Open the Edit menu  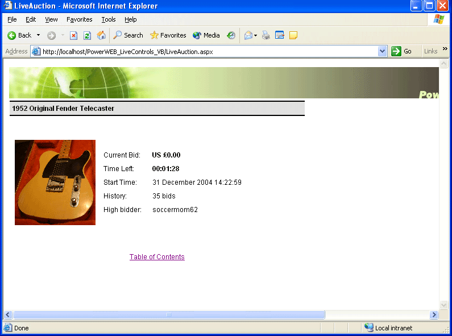[31, 19]
